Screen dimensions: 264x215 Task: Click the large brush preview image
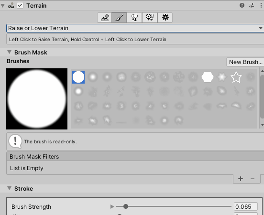(37, 99)
